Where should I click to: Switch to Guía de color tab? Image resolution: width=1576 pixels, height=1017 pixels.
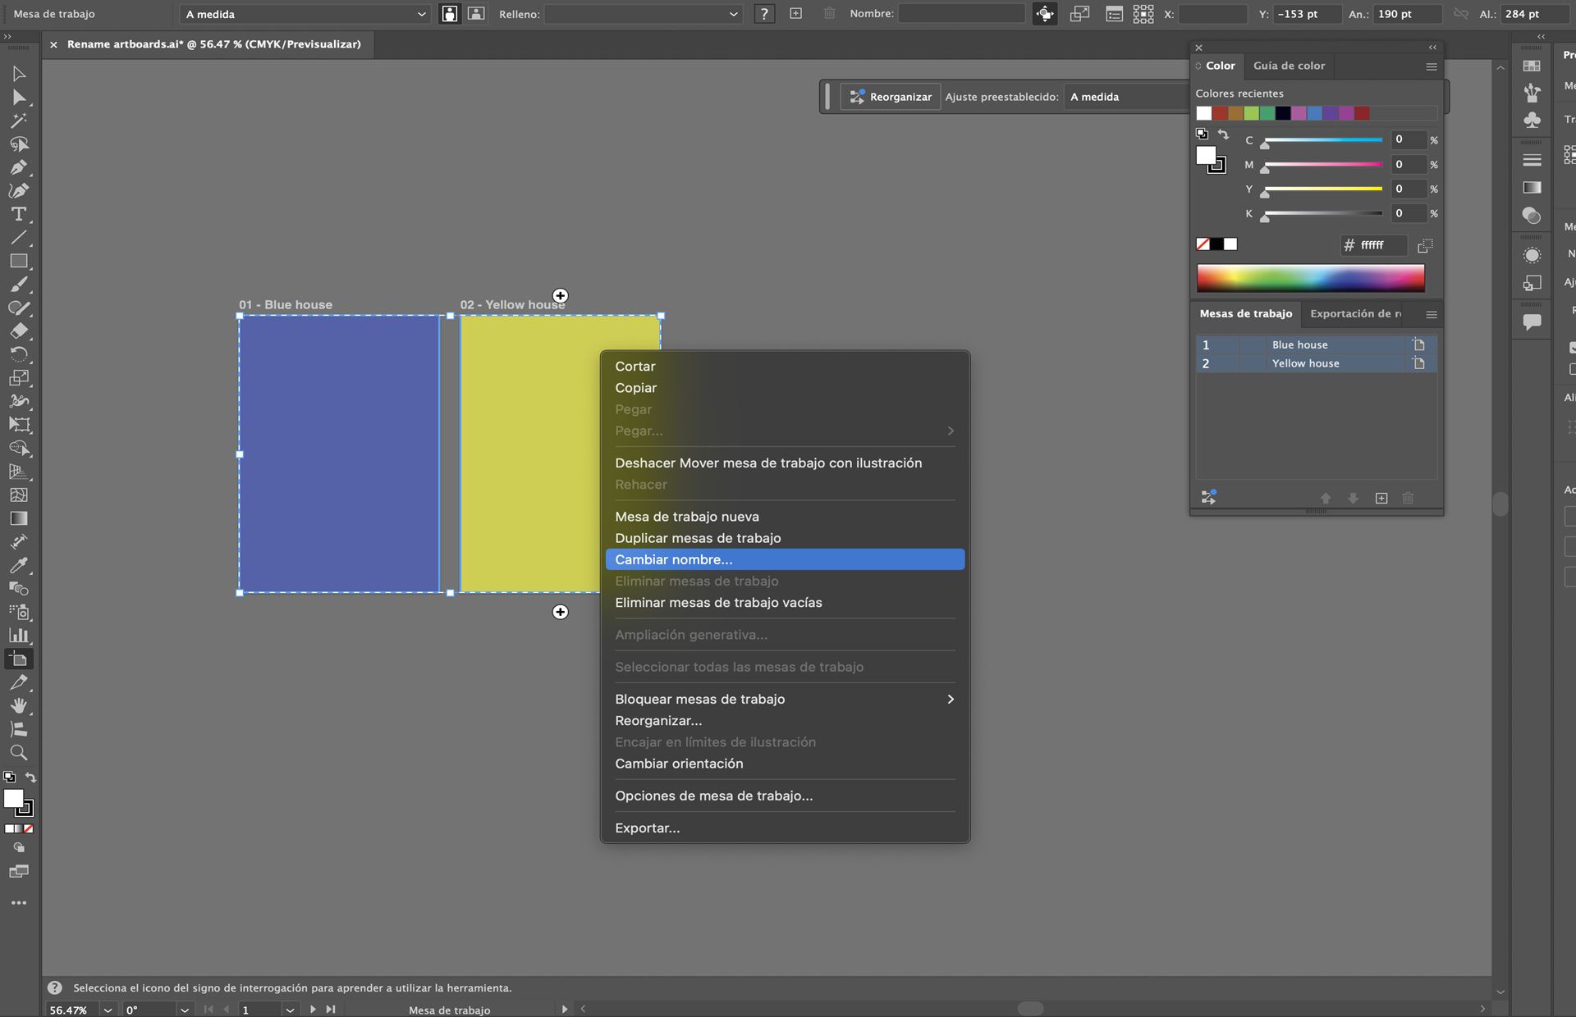[x=1289, y=66]
